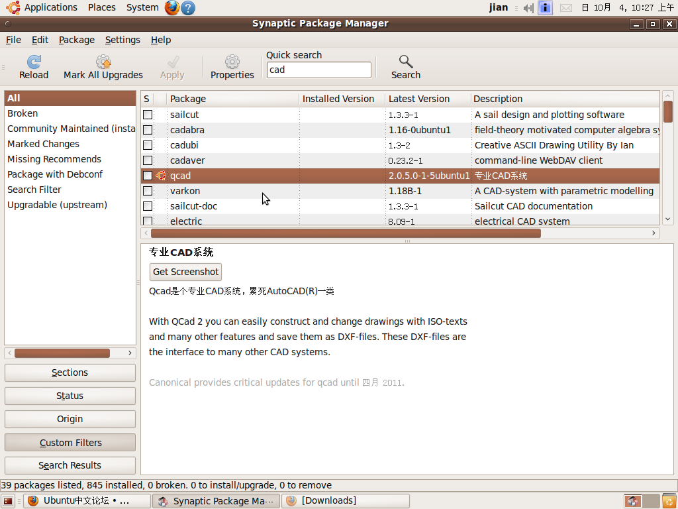Click the filter list horizontal scrollbar thumb

point(62,353)
